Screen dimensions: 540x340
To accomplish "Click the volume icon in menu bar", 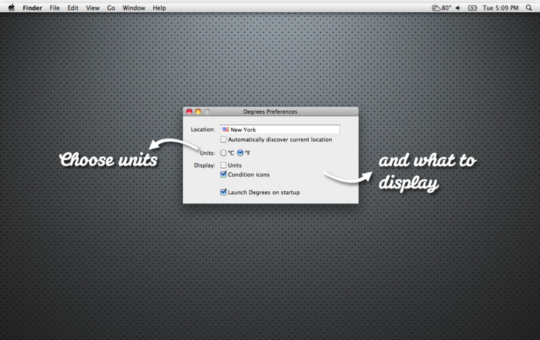I will coord(458,7).
